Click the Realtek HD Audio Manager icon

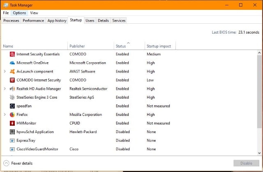(12, 89)
